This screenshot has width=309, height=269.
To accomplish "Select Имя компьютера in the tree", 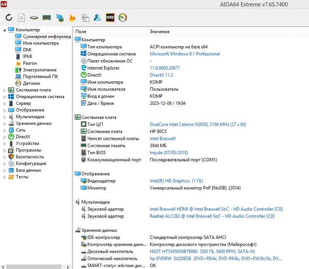I will pos(41,43).
